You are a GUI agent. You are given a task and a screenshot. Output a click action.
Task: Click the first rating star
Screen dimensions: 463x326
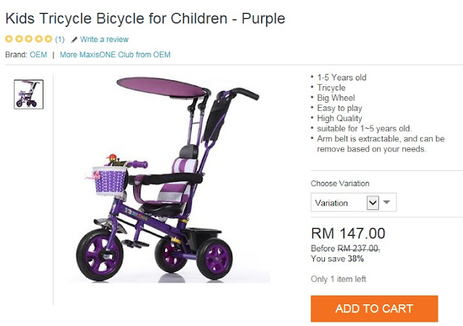[x=9, y=38]
